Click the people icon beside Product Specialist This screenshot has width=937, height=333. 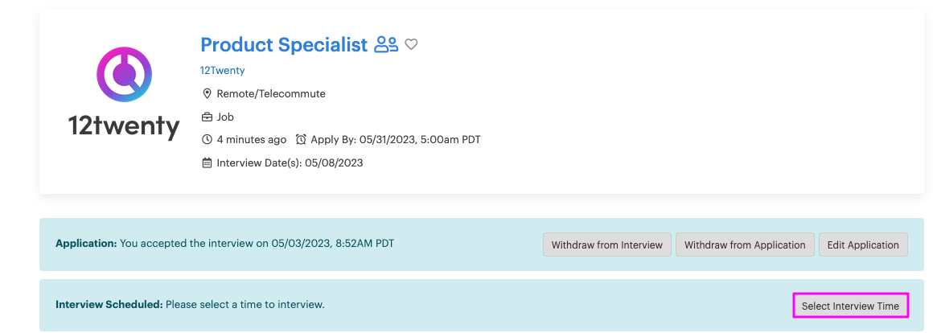pyautogui.click(x=386, y=45)
